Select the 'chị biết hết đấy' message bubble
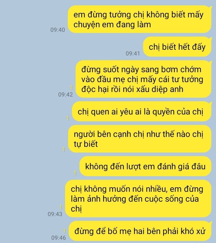 point(177,47)
